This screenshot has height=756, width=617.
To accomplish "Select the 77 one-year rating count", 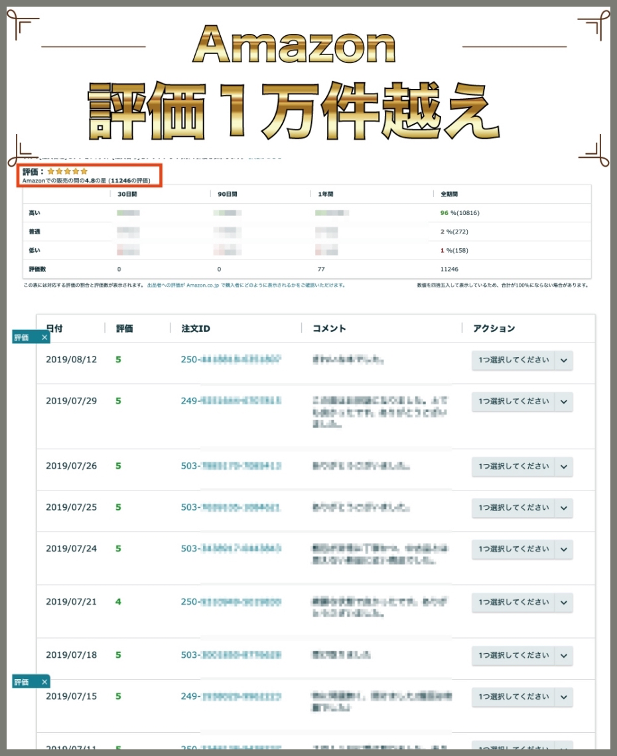I will coord(321,269).
